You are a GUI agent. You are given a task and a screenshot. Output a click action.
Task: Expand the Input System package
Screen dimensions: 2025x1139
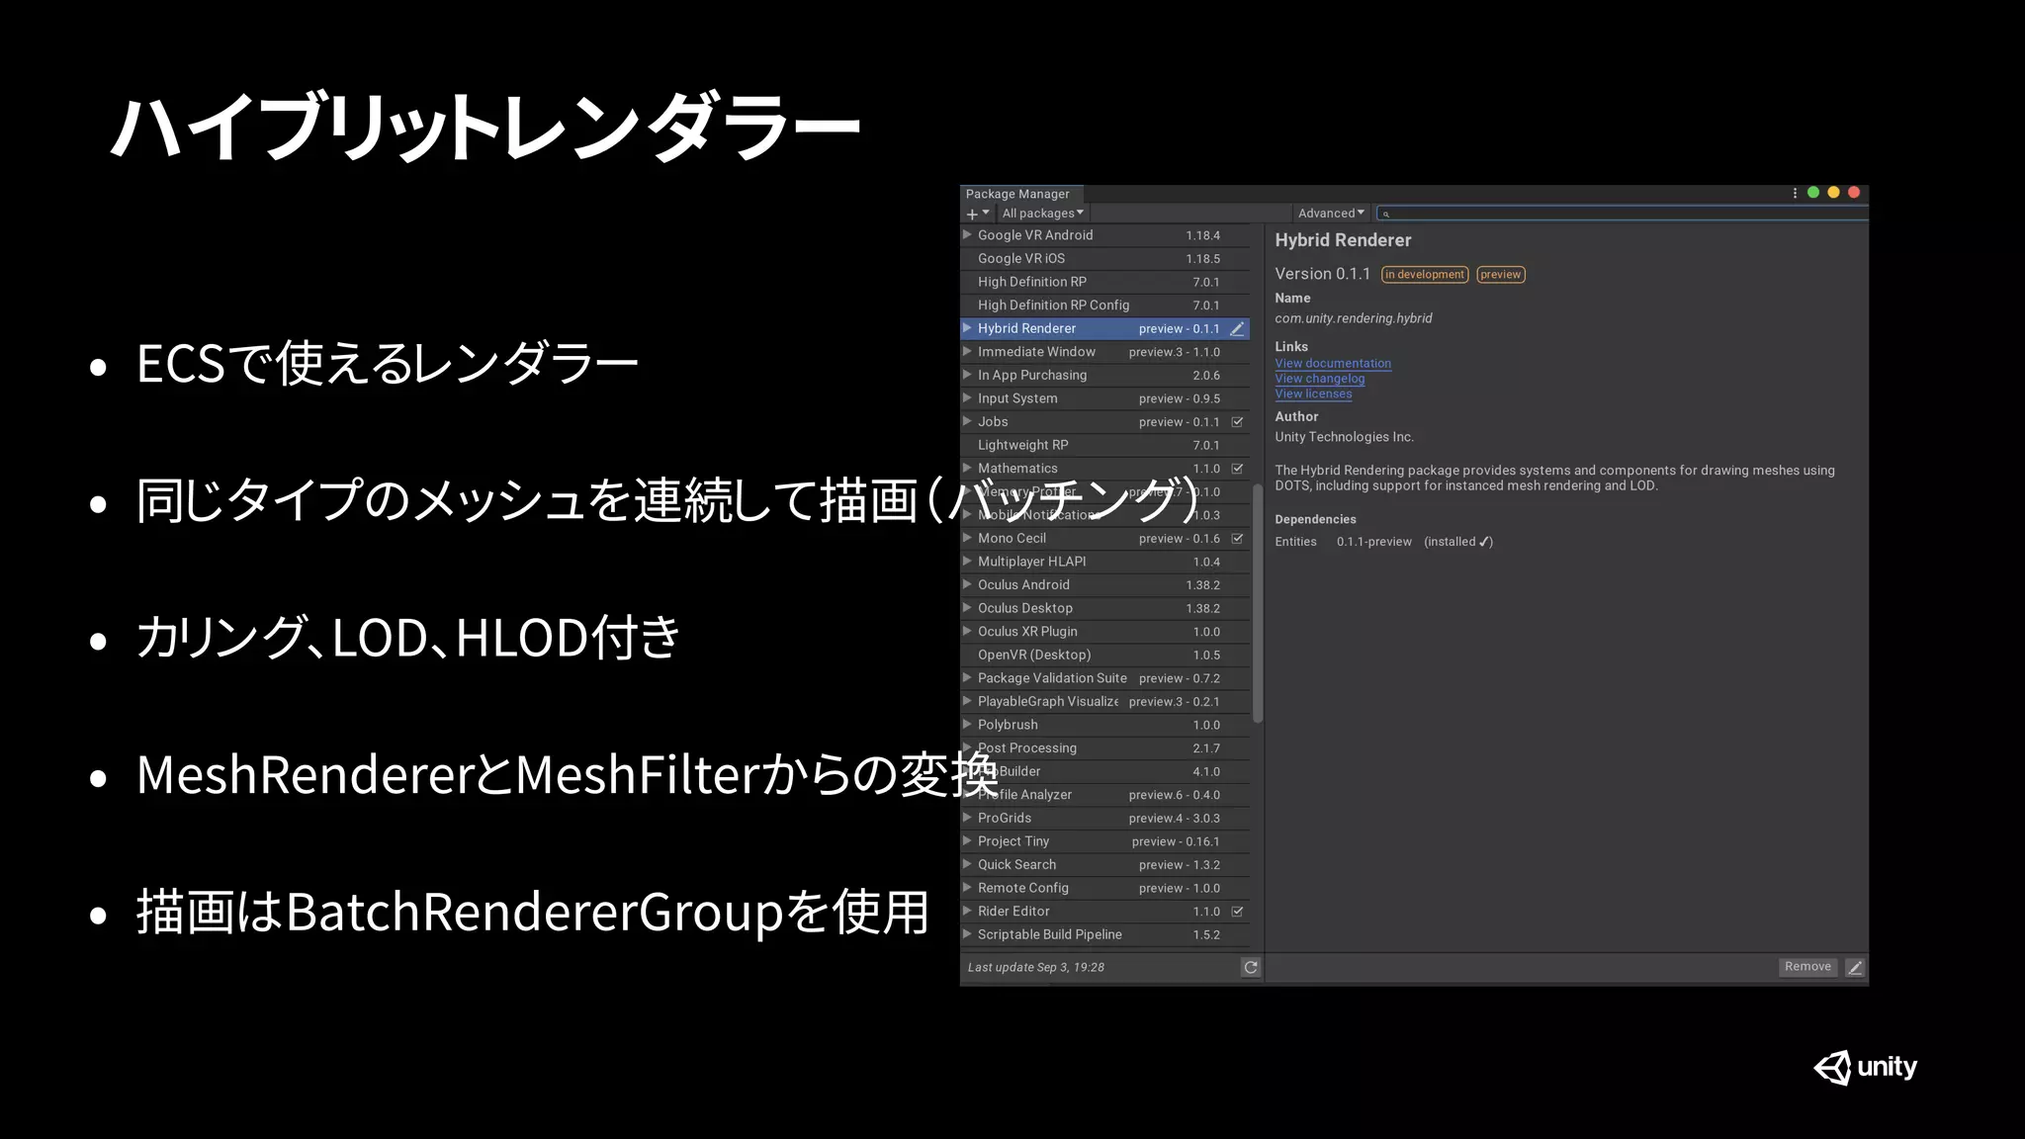click(x=968, y=398)
